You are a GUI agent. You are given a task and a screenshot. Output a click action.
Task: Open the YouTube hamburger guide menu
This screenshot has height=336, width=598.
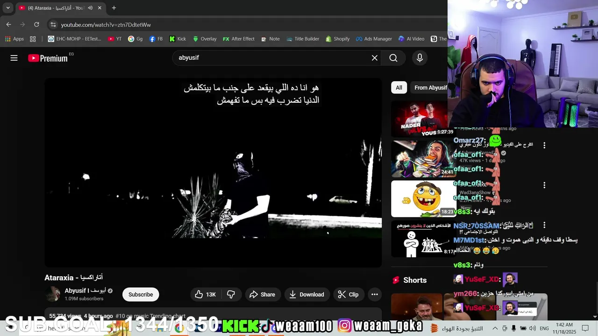click(x=14, y=58)
